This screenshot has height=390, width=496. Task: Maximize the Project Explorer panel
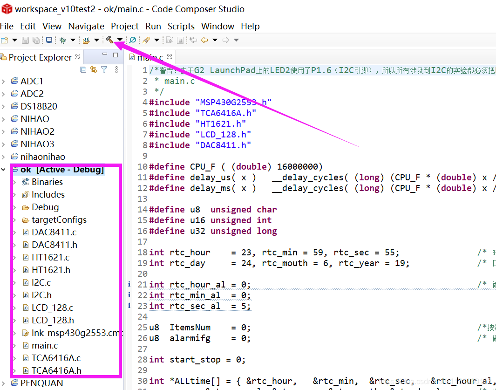click(x=116, y=55)
